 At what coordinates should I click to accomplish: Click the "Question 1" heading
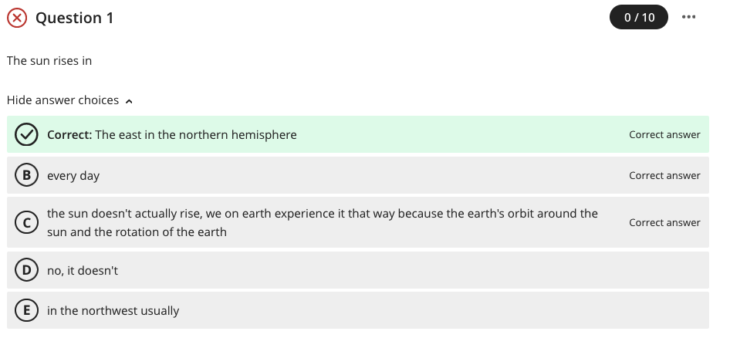click(x=75, y=18)
